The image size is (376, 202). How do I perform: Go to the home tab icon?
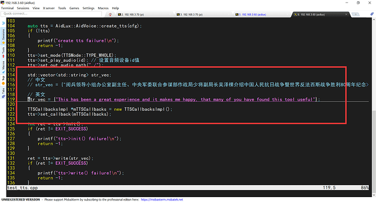pos(110,15)
